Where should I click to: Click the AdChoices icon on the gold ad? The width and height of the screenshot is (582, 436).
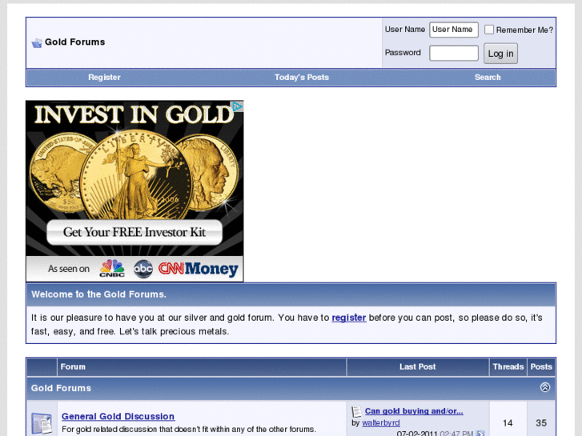point(238,107)
